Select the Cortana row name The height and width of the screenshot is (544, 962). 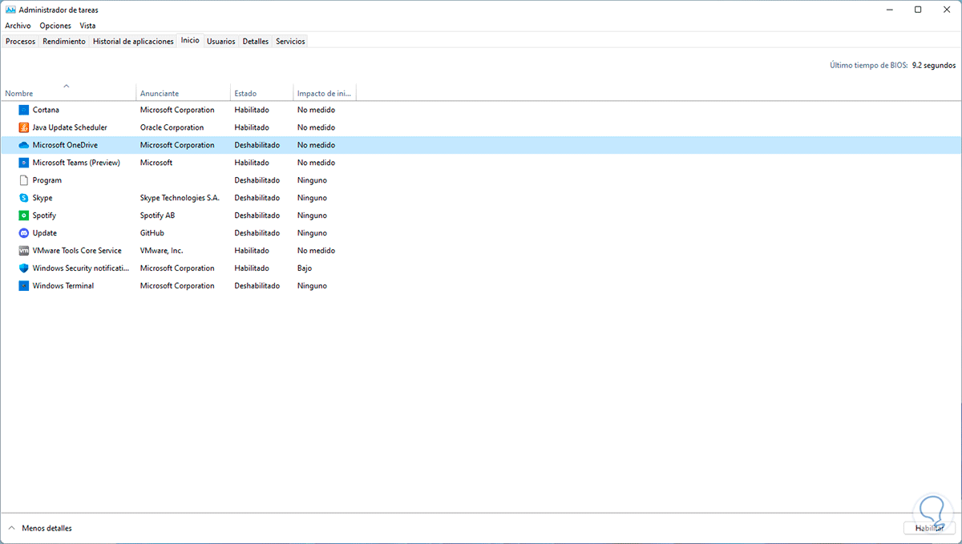[46, 110]
